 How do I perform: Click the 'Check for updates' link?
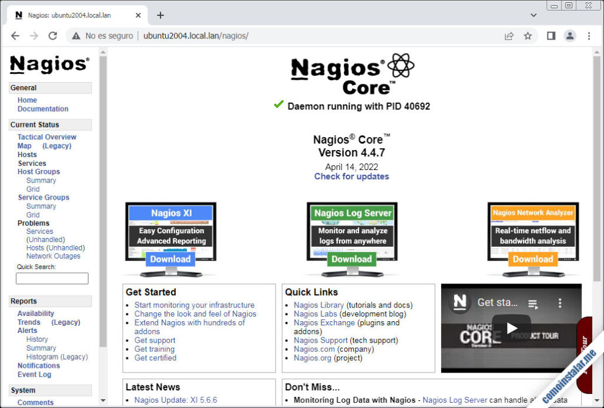tap(352, 177)
